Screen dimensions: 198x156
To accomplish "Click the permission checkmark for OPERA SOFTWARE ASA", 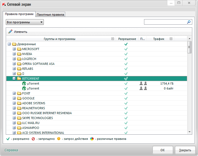I will 126,64.
